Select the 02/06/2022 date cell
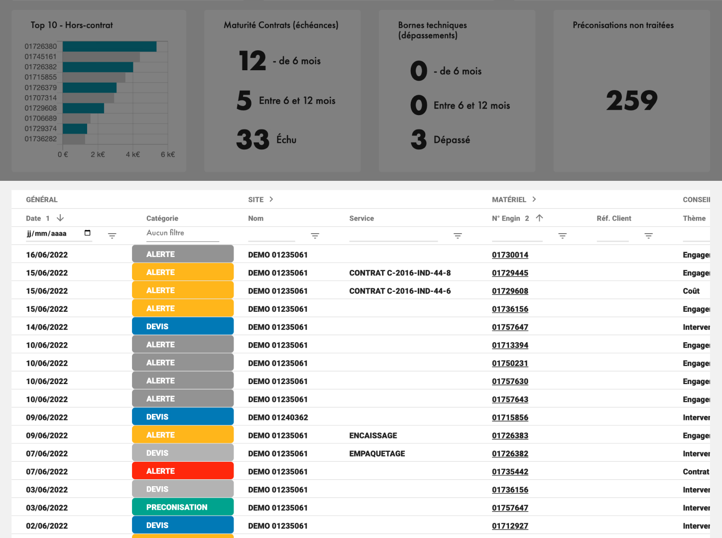The height and width of the screenshot is (538, 722). (x=47, y=526)
